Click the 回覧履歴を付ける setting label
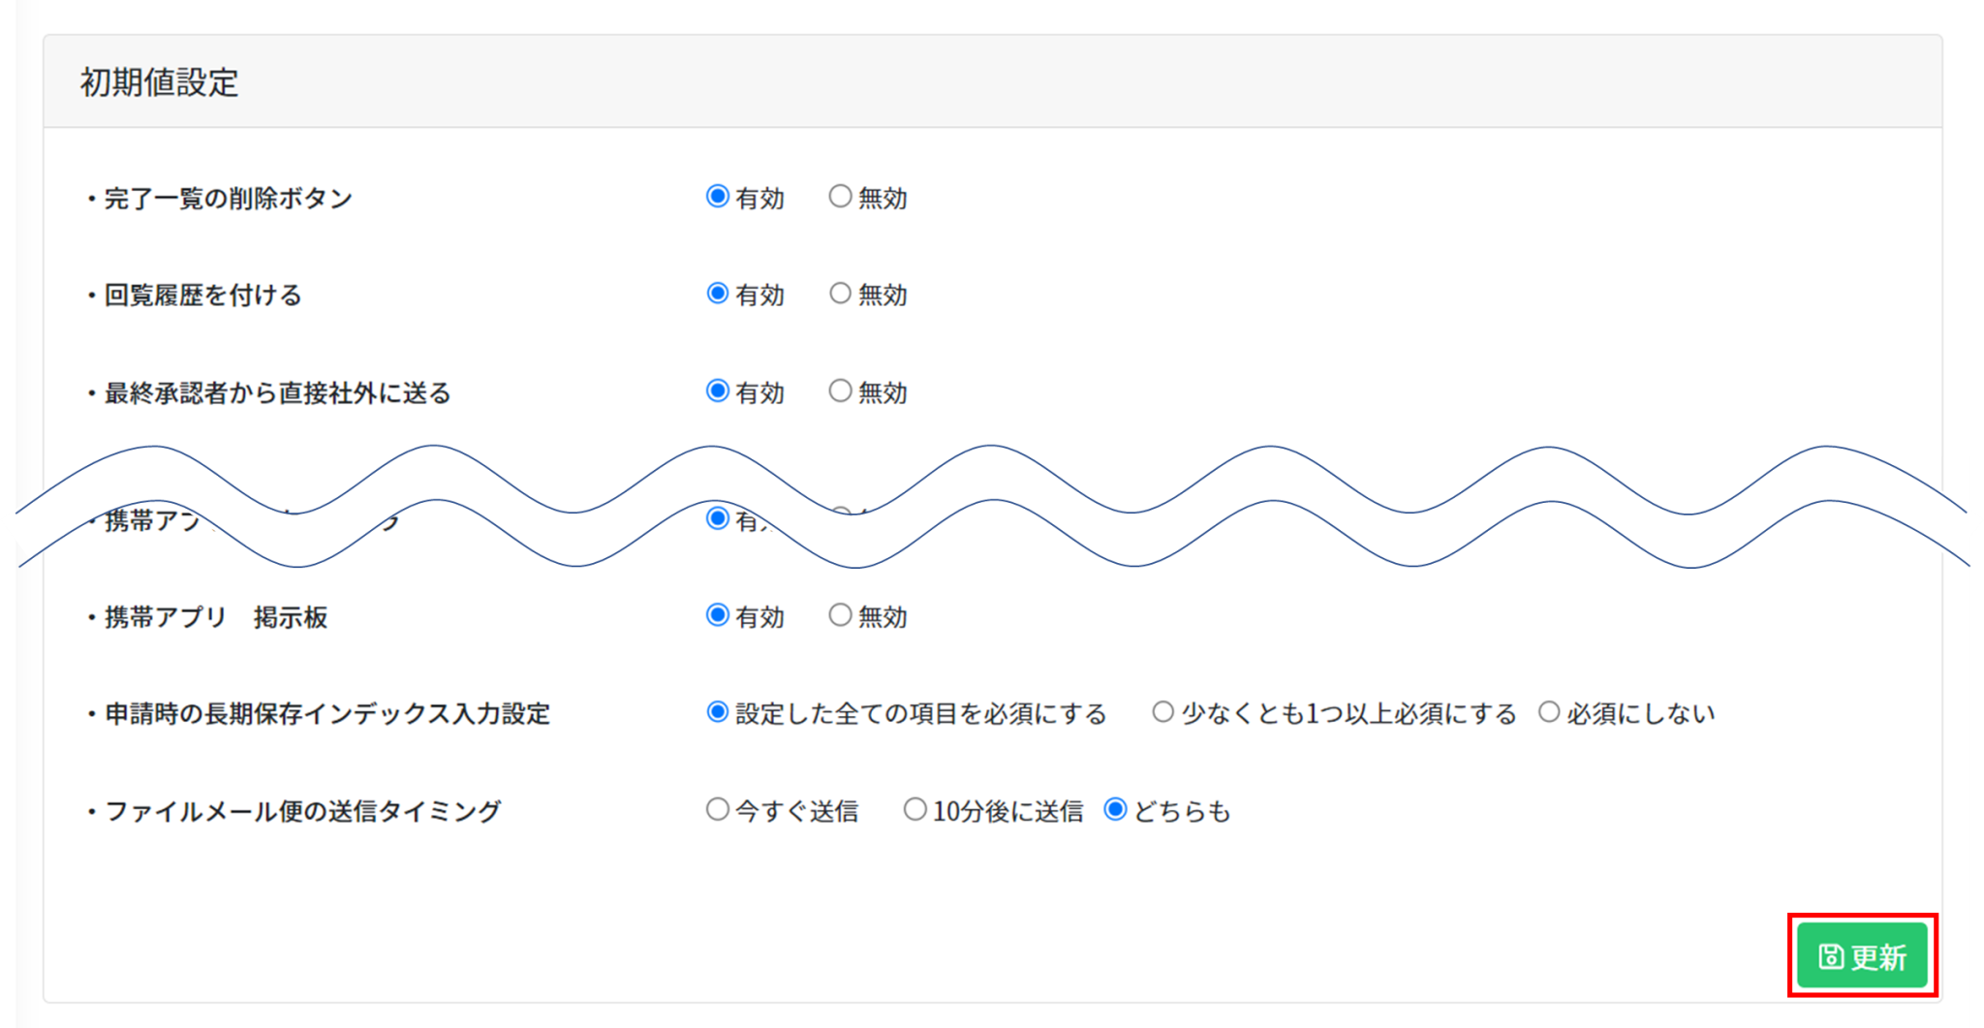The image size is (1984, 1028). point(202,296)
